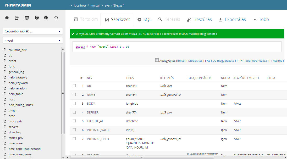Click the event breadcrumb item
Viewport: 287px width, 159px height.
click(x=114, y=5)
